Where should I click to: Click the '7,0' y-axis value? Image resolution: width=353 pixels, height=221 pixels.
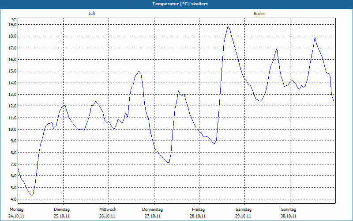14,164
